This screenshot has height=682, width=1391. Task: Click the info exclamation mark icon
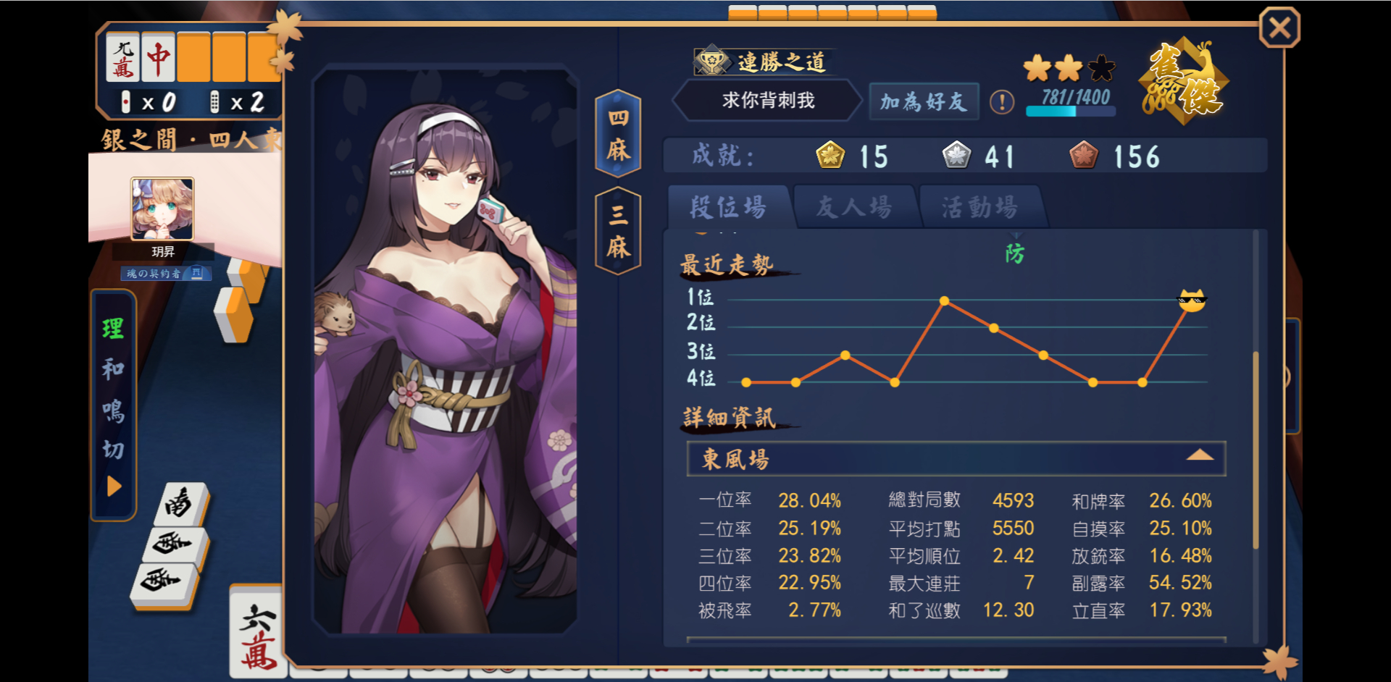(1002, 102)
